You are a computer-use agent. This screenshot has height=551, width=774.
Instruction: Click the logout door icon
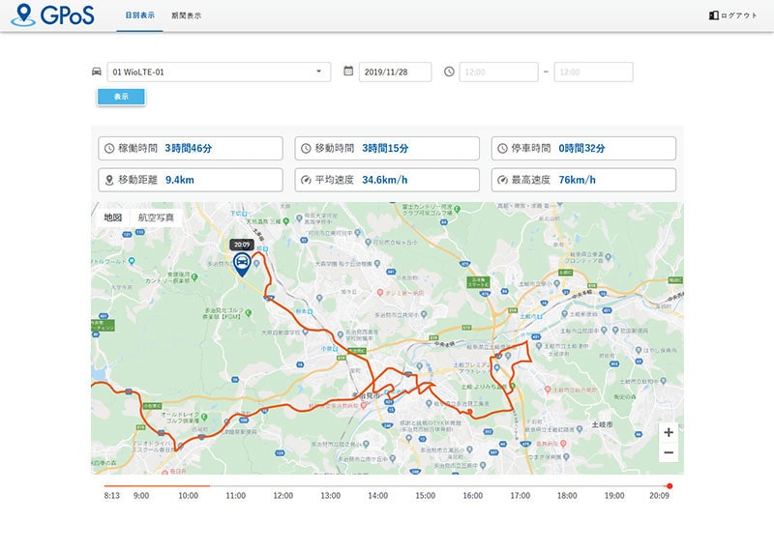(713, 15)
